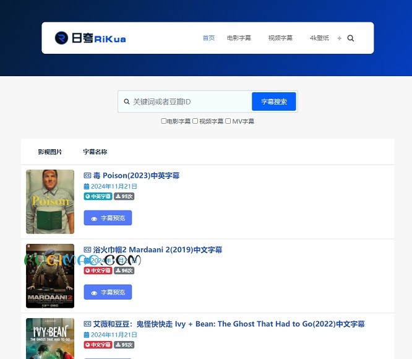The height and width of the screenshot is (359, 412).
Task: Open 艾薇和豆豆 Ivy + Bean subtitle link
Action: pos(229,324)
